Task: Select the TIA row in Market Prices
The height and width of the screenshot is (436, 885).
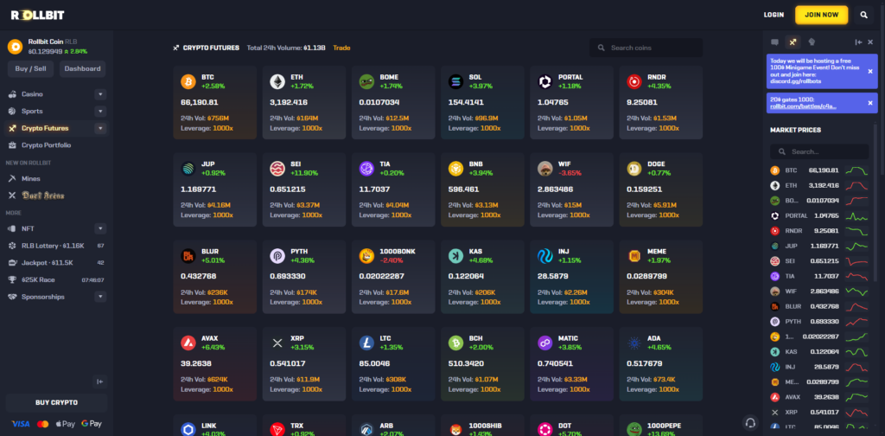Action: pyautogui.click(x=819, y=276)
